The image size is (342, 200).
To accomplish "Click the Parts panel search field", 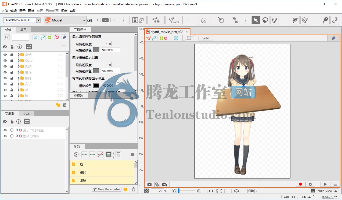I will (x=20, y=37).
